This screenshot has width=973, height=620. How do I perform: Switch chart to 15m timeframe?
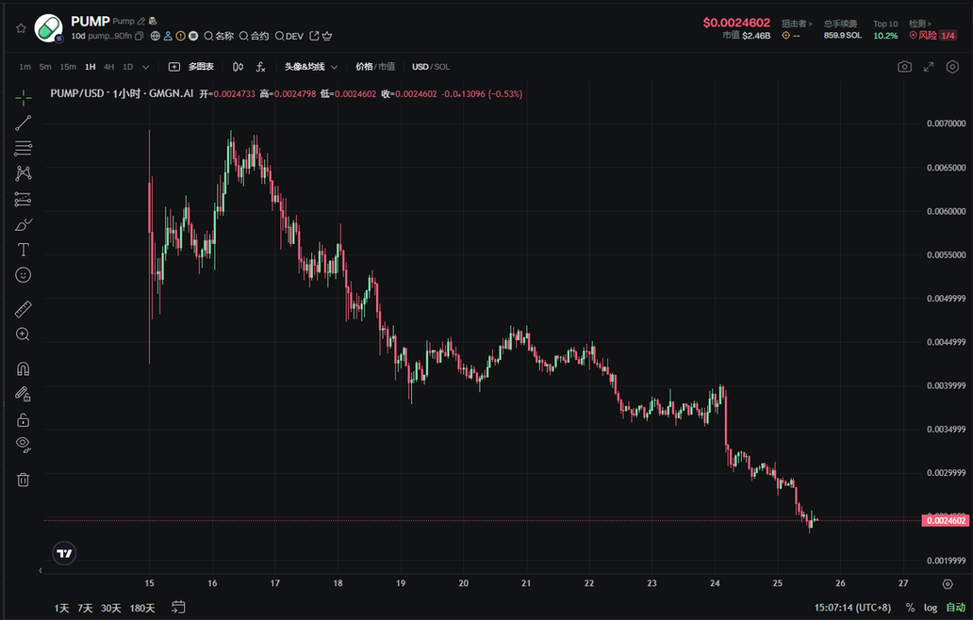point(68,67)
